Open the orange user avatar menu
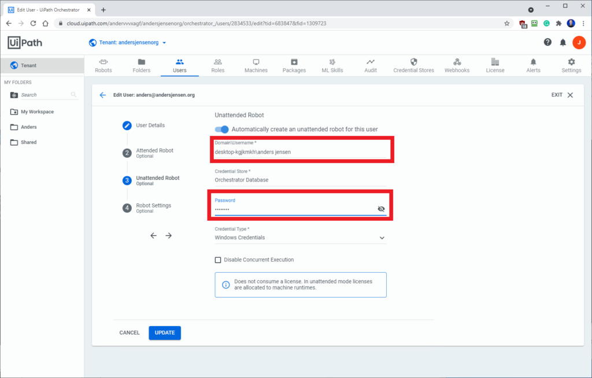 (x=579, y=43)
